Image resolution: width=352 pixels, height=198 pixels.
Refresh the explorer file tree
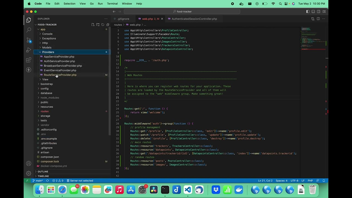[103, 25]
